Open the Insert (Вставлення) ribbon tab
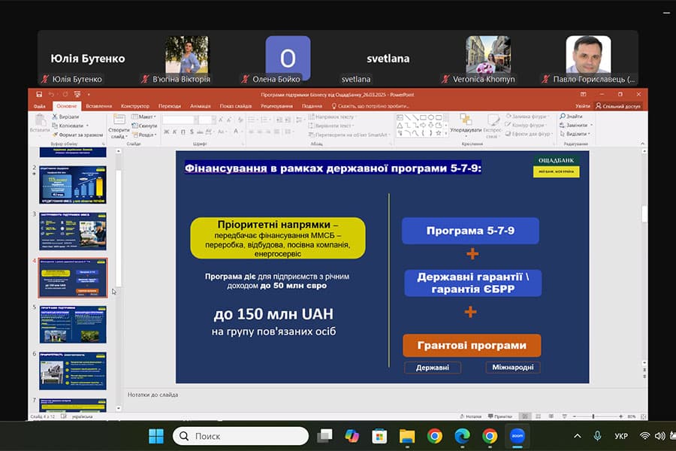This screenshot has width=676, height=451. (99, 106)
